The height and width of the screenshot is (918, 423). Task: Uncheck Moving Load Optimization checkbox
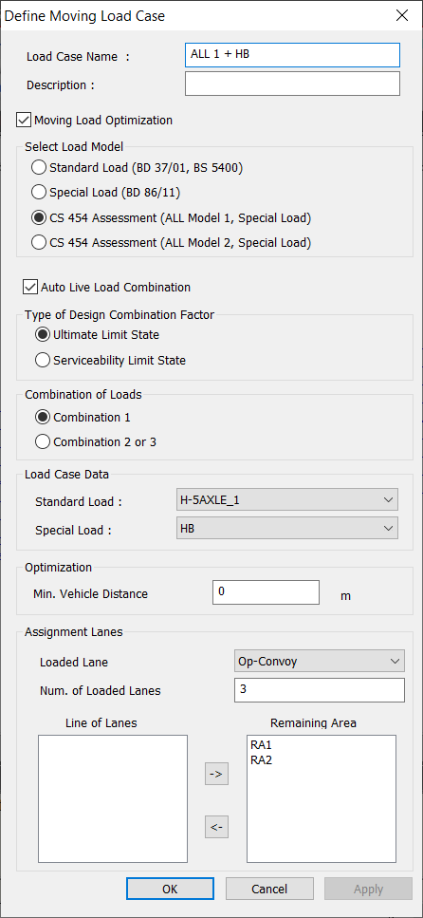click(24, 121)
